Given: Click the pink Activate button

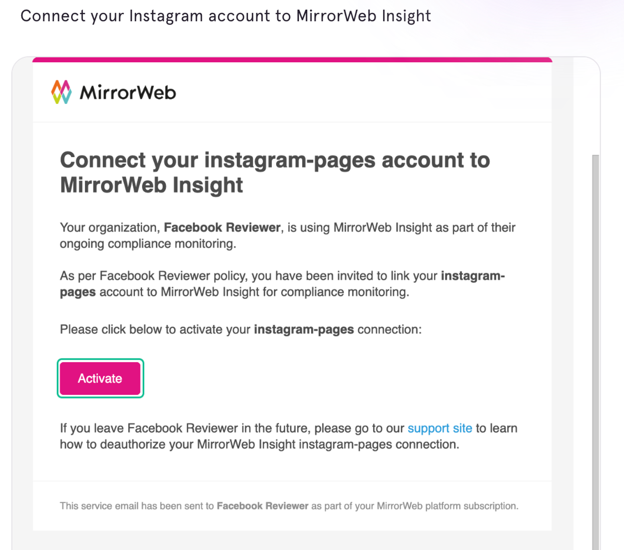Looking at the screenshot, I should click(100, 378).
